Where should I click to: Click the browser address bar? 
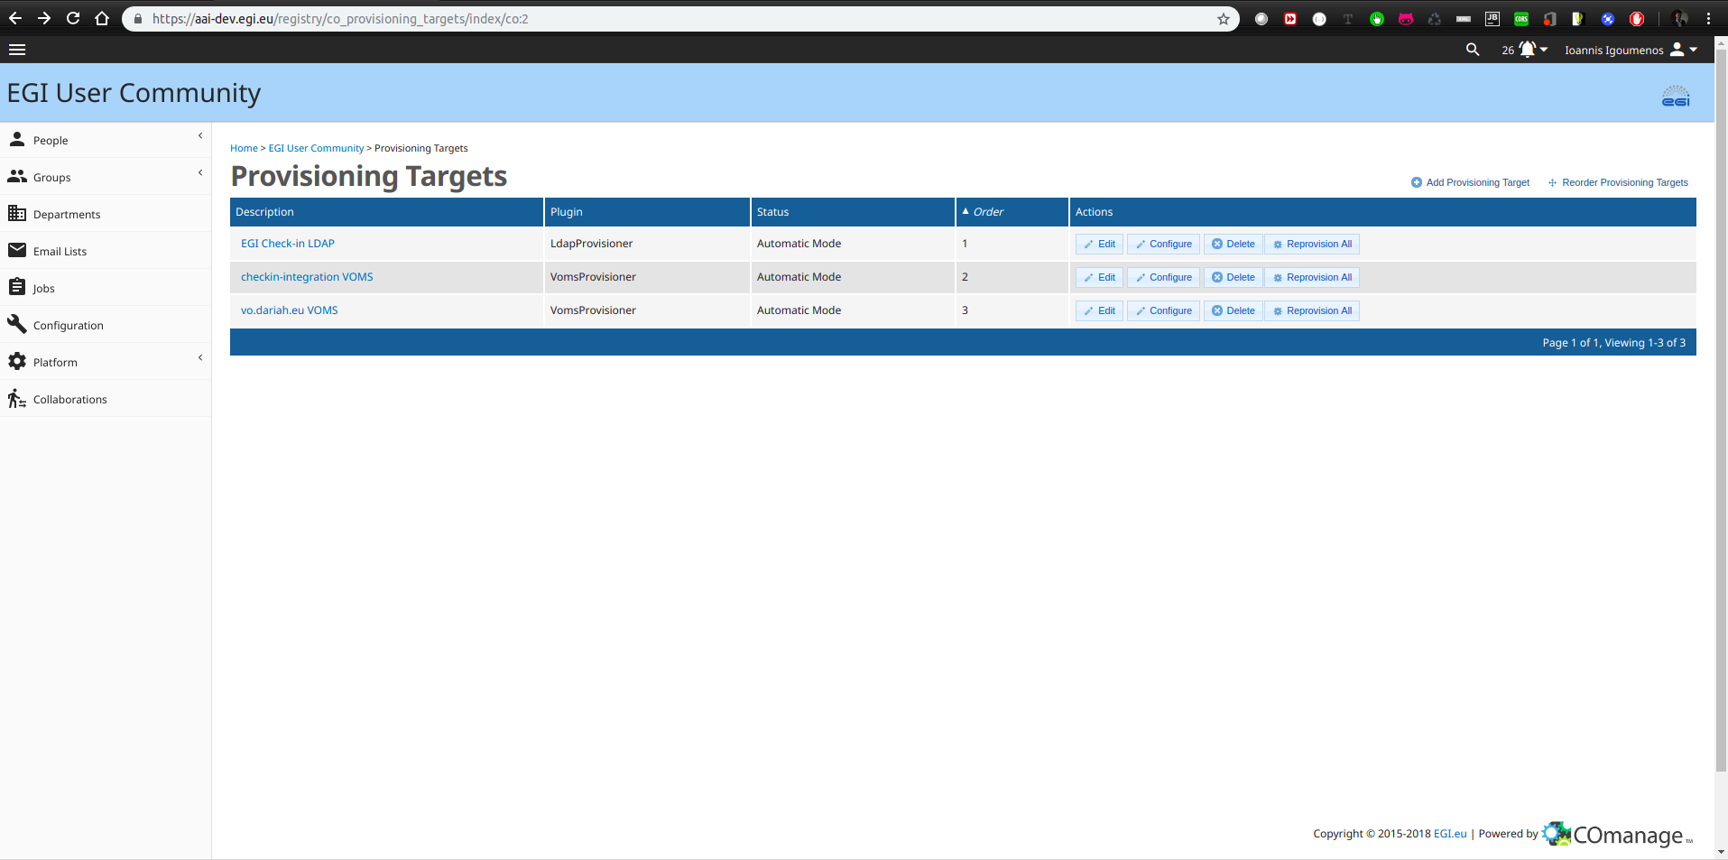[x=680, y=19]
